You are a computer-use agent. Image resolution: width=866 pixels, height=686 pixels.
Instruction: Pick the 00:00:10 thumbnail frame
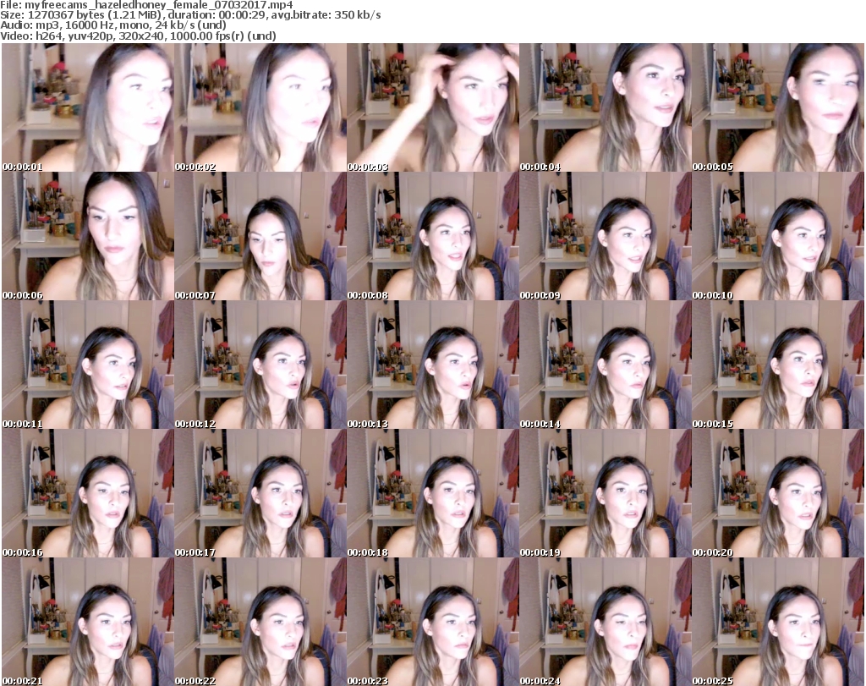[x=778, y=236]
